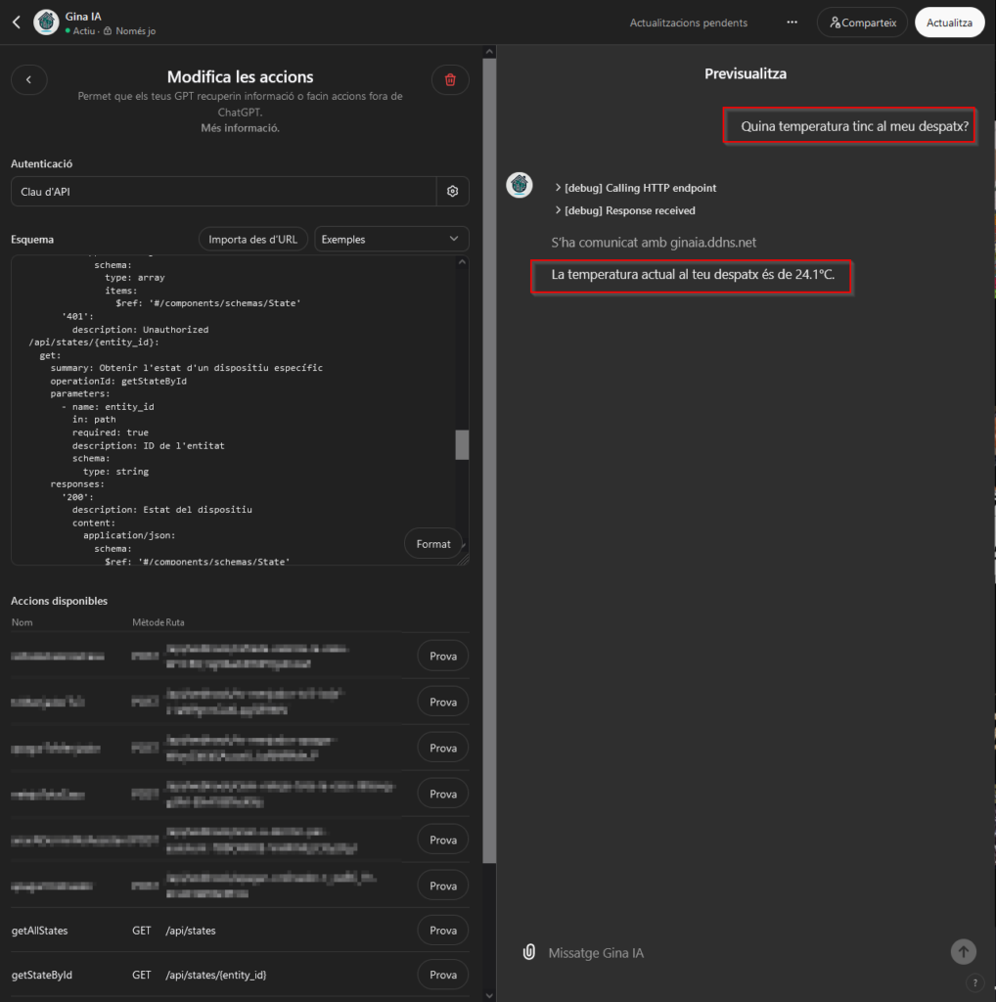Click the schema editor resize handle
Image resolution: width=996 pixels, height=1002 pixels.
point(464,559)
